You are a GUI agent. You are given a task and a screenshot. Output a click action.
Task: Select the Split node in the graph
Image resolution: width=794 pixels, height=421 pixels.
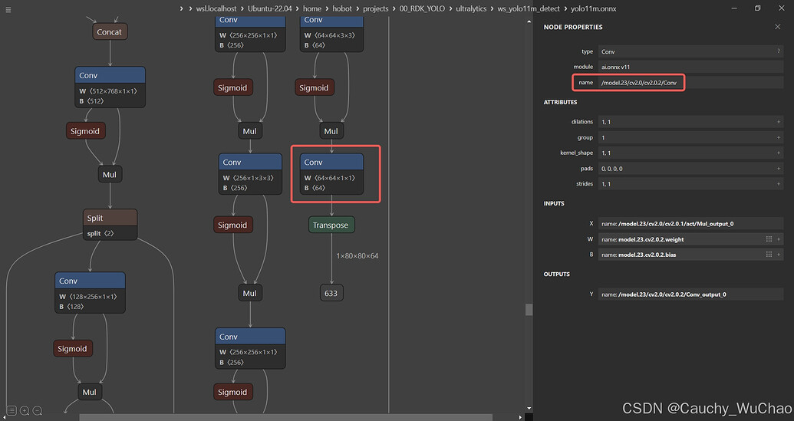tap(110, 218)
